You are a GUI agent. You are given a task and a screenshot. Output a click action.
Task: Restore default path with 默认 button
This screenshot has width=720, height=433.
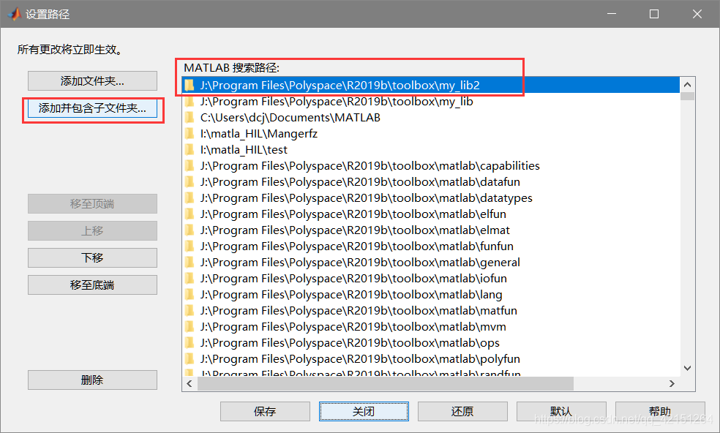tap(561, 411)
